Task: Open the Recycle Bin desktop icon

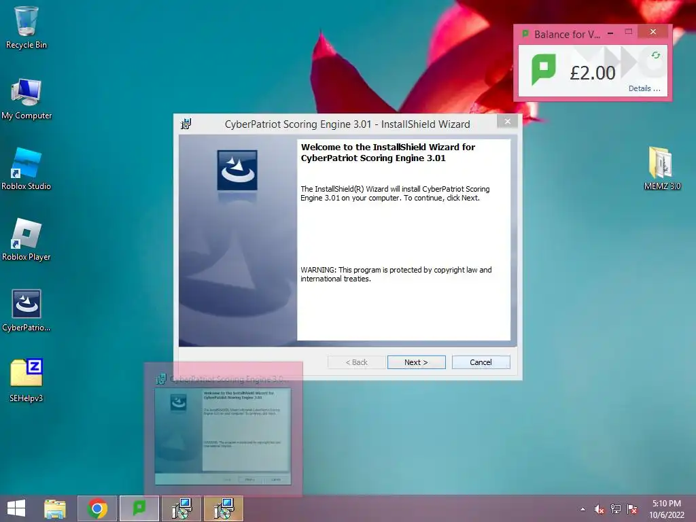Action: click(x=27, y=27)
